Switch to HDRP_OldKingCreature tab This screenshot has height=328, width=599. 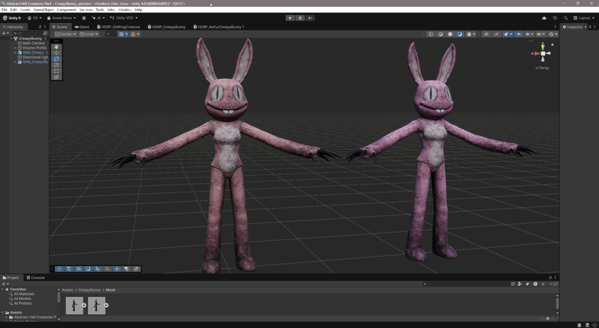[119, 27]
